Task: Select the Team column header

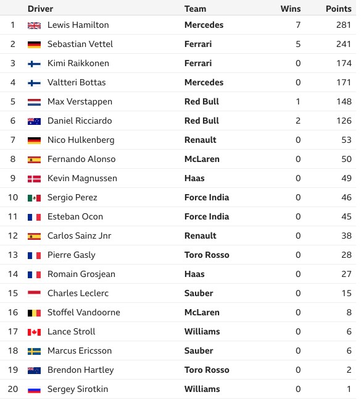Action: pyautogui.click(x=195, y=9)
